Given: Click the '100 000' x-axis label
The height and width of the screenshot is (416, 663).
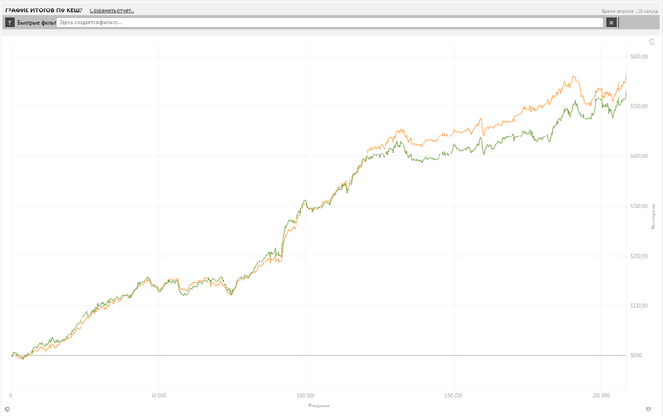Looking at the screenshot, I should [x=306, y=396].
